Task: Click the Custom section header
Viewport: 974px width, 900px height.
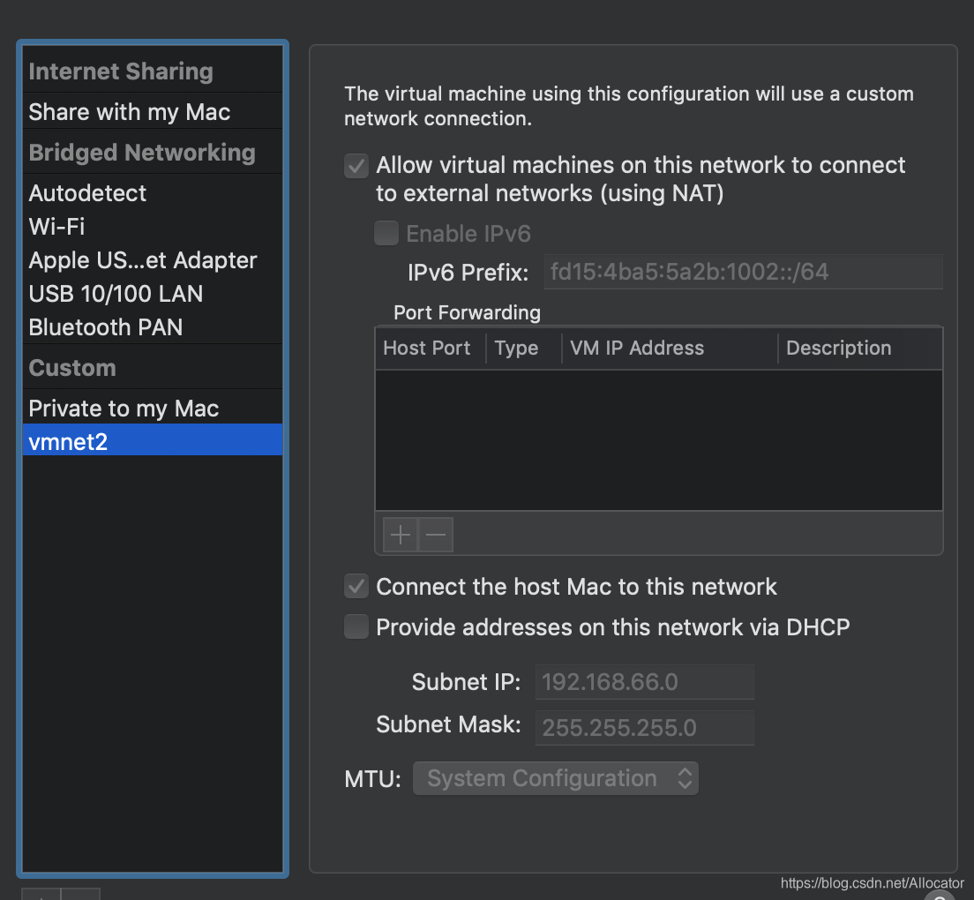Action: (x=72, y=368)
